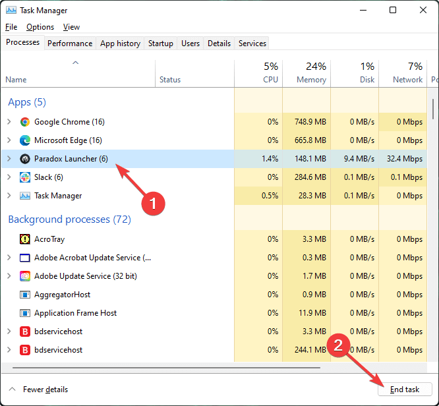
Task: Click the 665.8 MB memory cell
Action: pyautogui.click(x=307, y=140)
